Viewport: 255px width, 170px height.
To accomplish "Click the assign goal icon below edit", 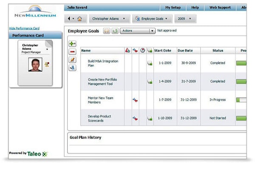I will pos(72,68).
